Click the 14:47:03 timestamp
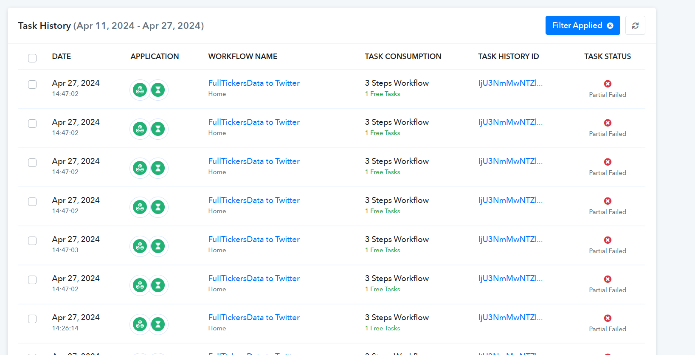The width and height of the screenshot is (695, 355). click(65, 250)
